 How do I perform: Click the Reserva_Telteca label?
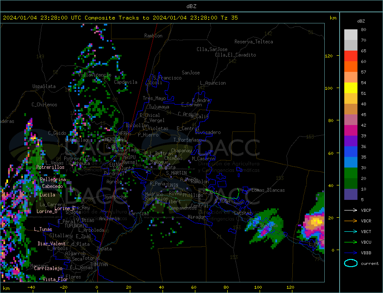[254, 42]
